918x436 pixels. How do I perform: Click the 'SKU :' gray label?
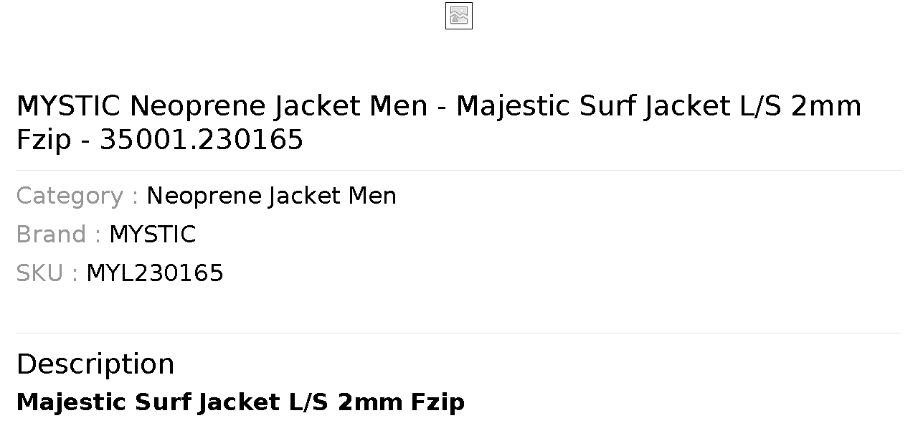47,273
